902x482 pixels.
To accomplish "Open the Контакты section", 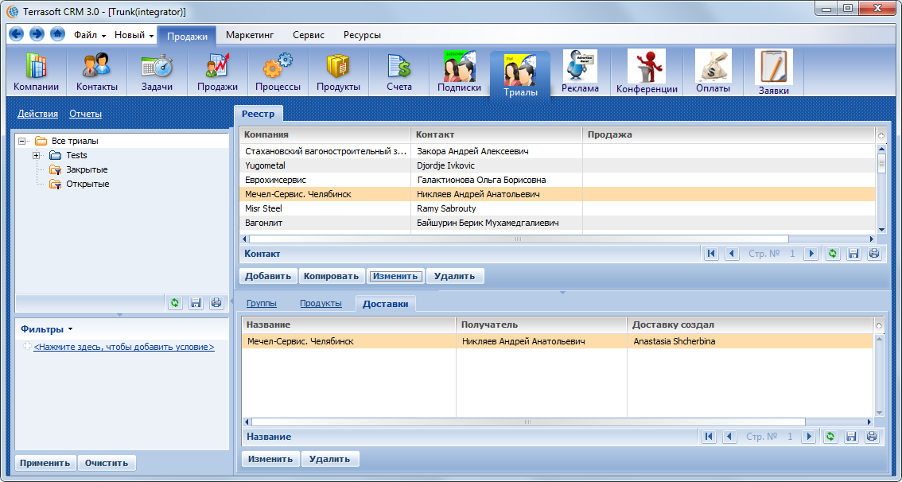I will tap(97, 72).
